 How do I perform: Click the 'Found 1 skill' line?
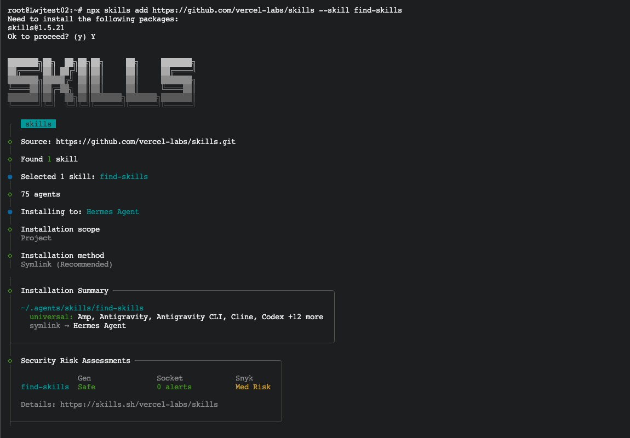point(49,159)
